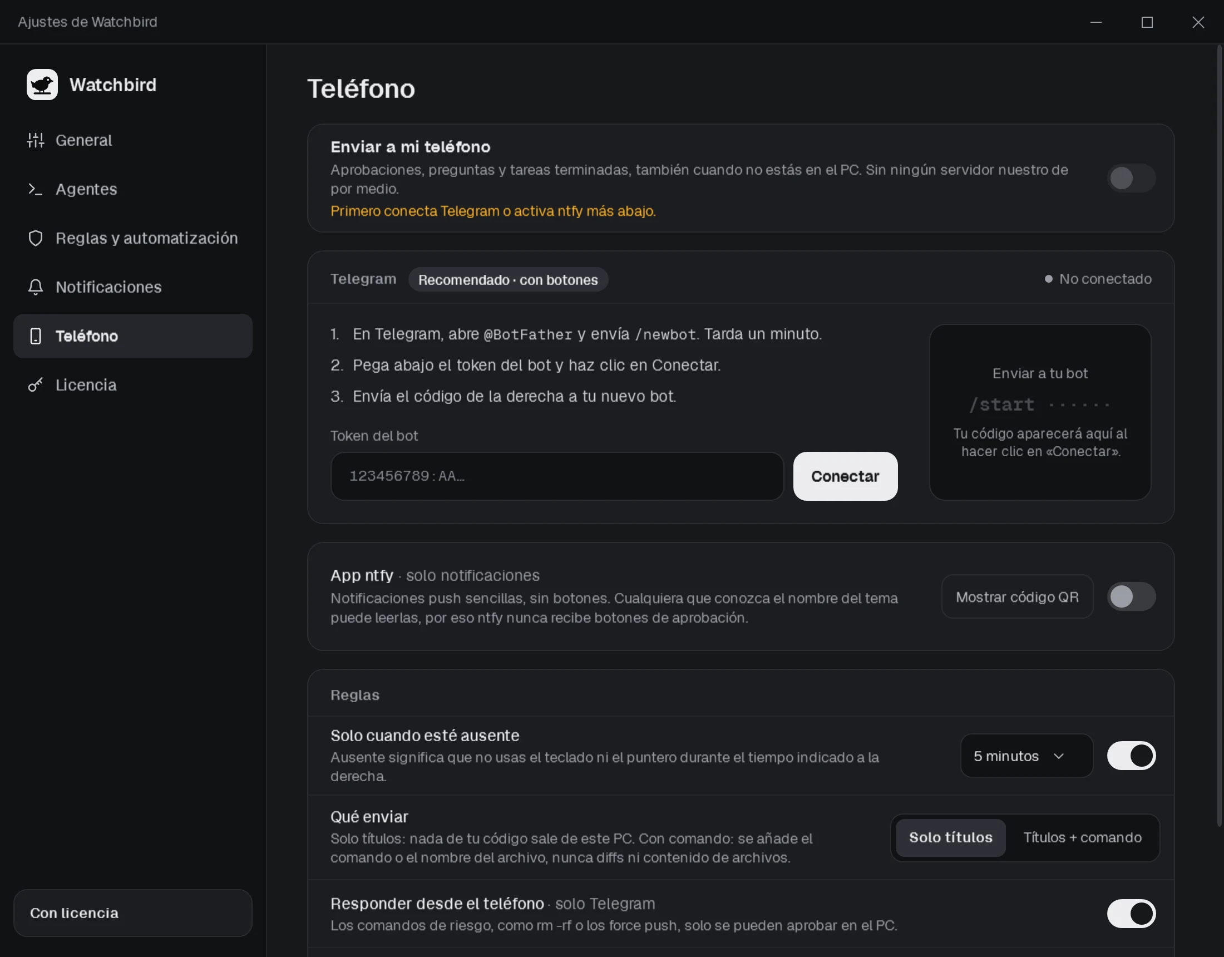Click the Con licencia status button
The image size is (1224, 957).
(133, 912)
